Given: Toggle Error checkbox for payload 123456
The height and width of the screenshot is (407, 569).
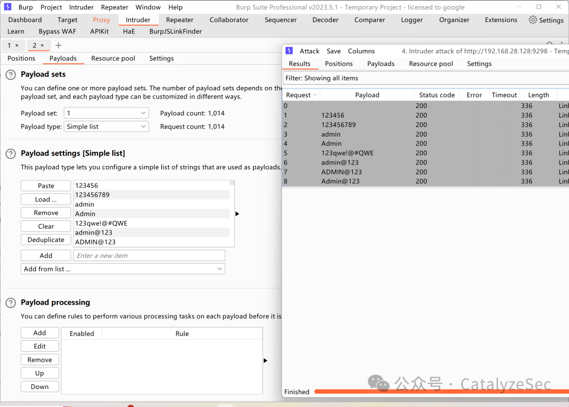Looking at the screenshot, I should (x=474, y=115).
